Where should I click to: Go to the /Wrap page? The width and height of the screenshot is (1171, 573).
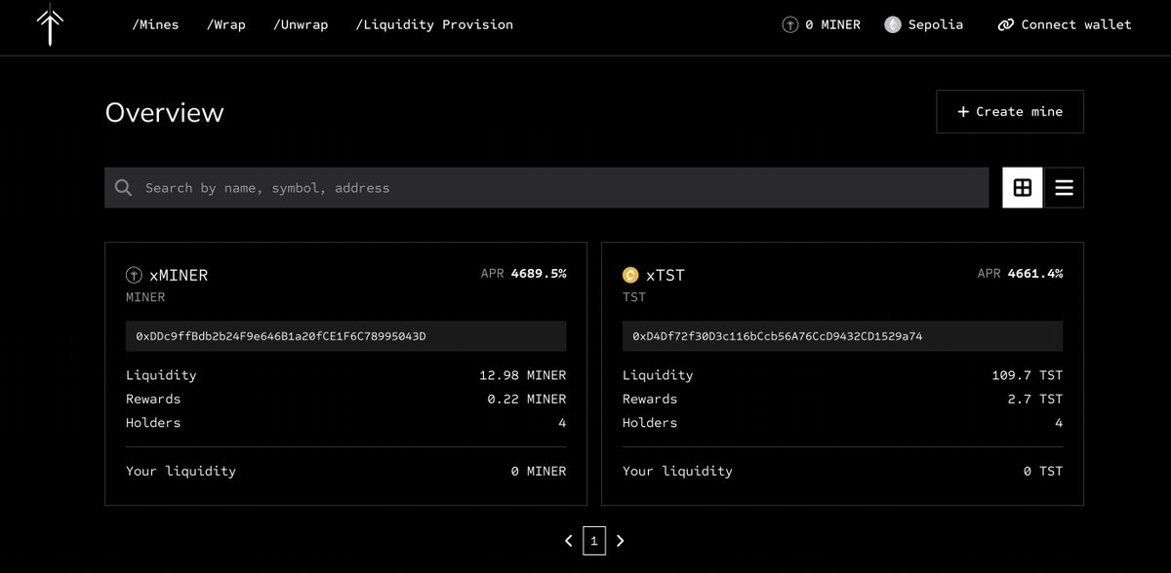point(226,24)
